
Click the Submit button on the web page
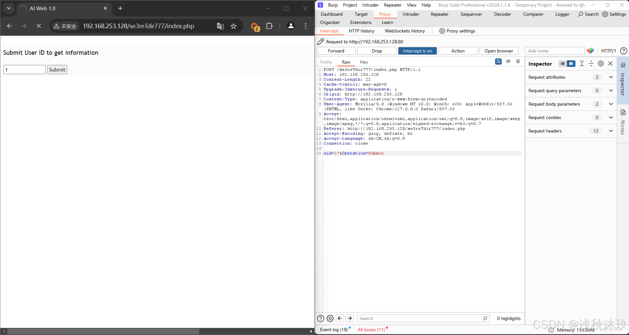[57, 69]
